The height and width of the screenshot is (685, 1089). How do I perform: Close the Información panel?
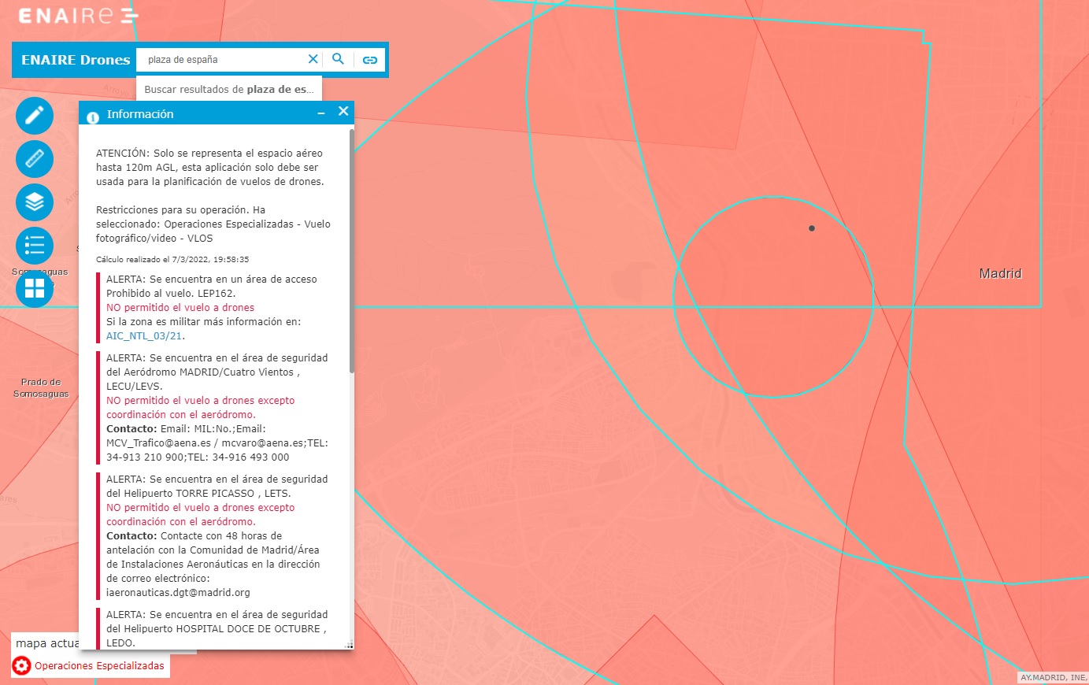(343, 112)
